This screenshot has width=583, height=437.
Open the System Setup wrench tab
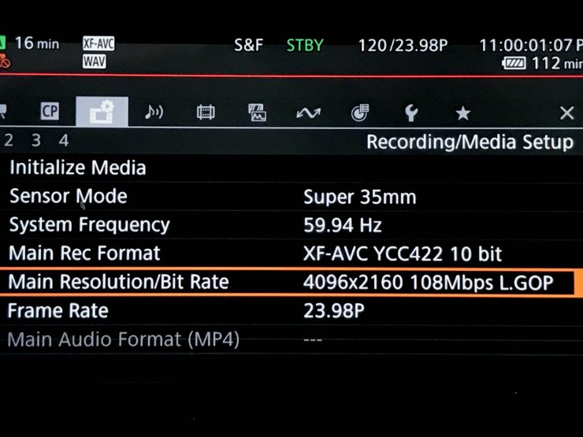[x=411, y=113]
